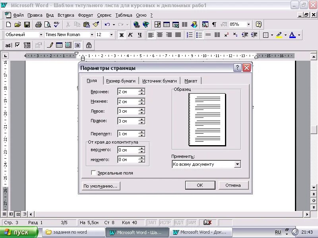Screen dimensions: 318x238
Task: Open the Tables and Borders panel icon
Action: coord(157,25)
